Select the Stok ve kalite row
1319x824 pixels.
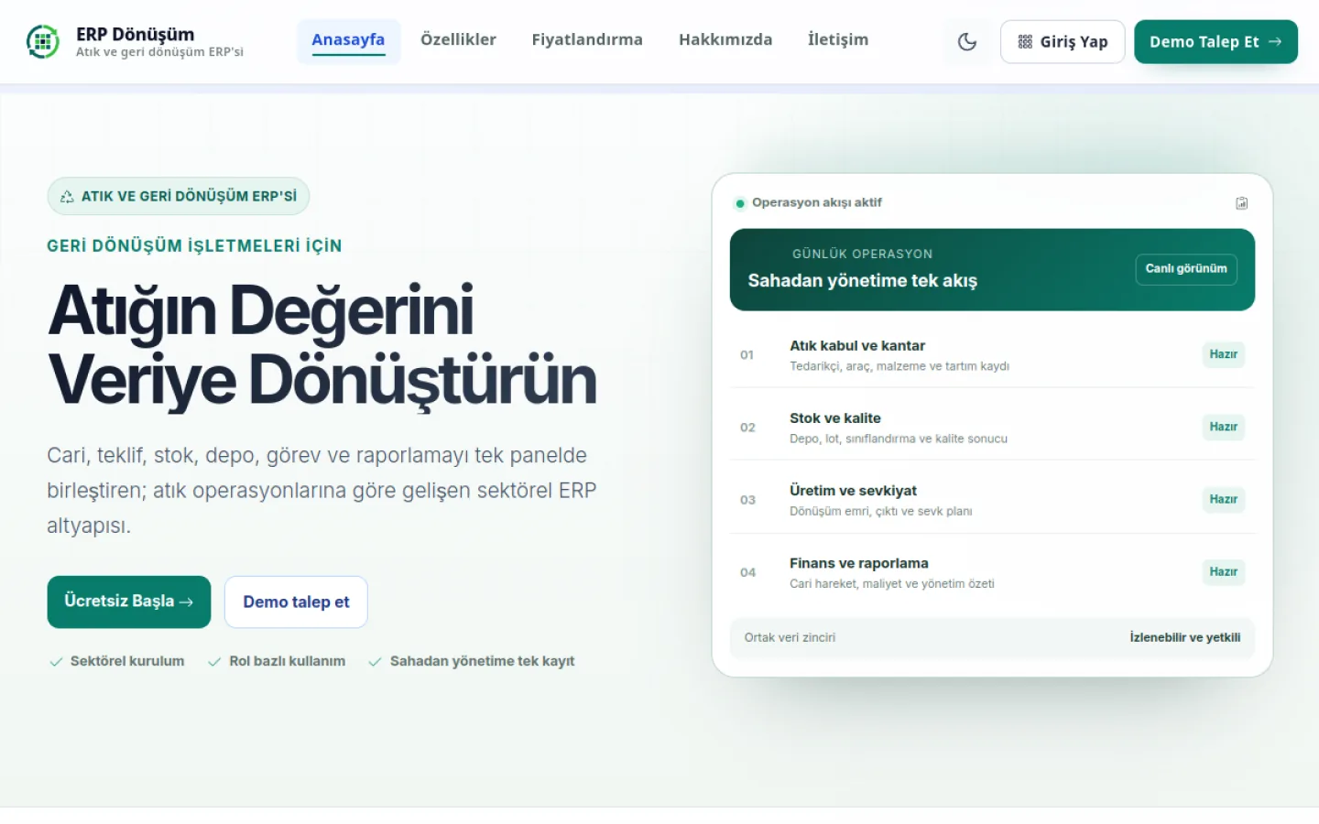992,428
